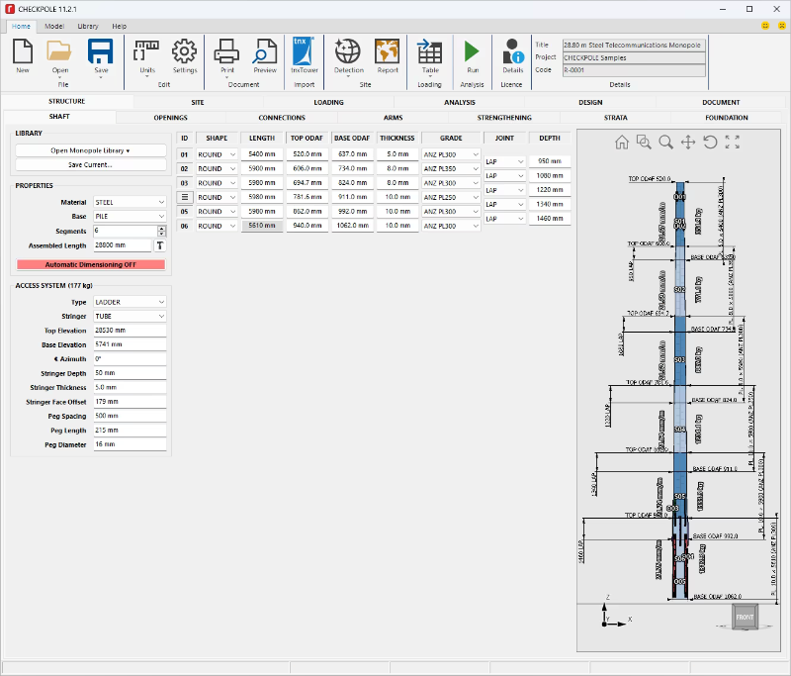Switch to the FOUNDATION tab
Screen dimensions: 791x676
tap(726, 118)
